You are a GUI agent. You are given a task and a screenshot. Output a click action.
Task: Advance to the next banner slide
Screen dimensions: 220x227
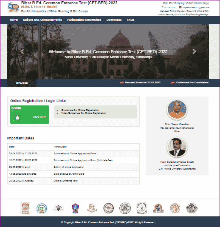[x=194, y=51]
